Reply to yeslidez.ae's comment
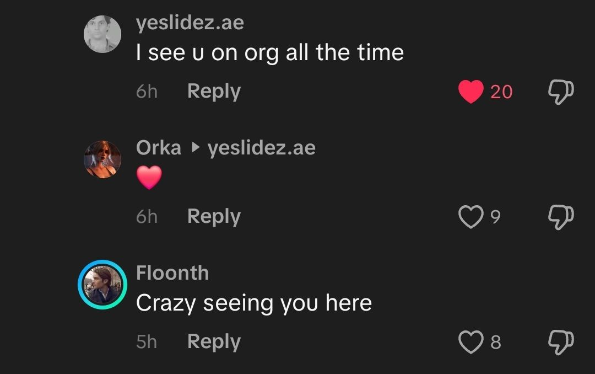 tap(214, 91)
